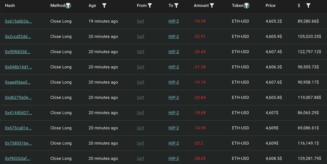Open transaction hash 0x2ccdf2dd

click(x=18, y=36)
